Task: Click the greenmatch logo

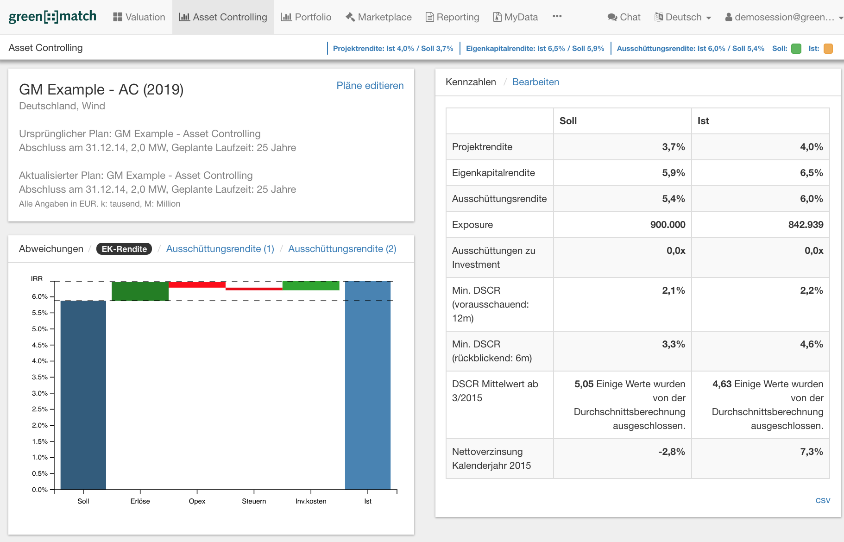Action: 52,17
